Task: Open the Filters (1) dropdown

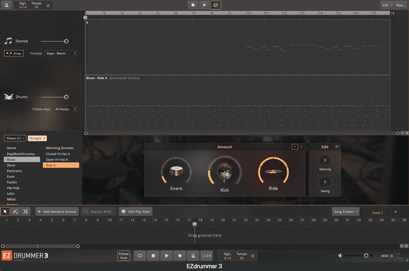Action: [15, 139]
